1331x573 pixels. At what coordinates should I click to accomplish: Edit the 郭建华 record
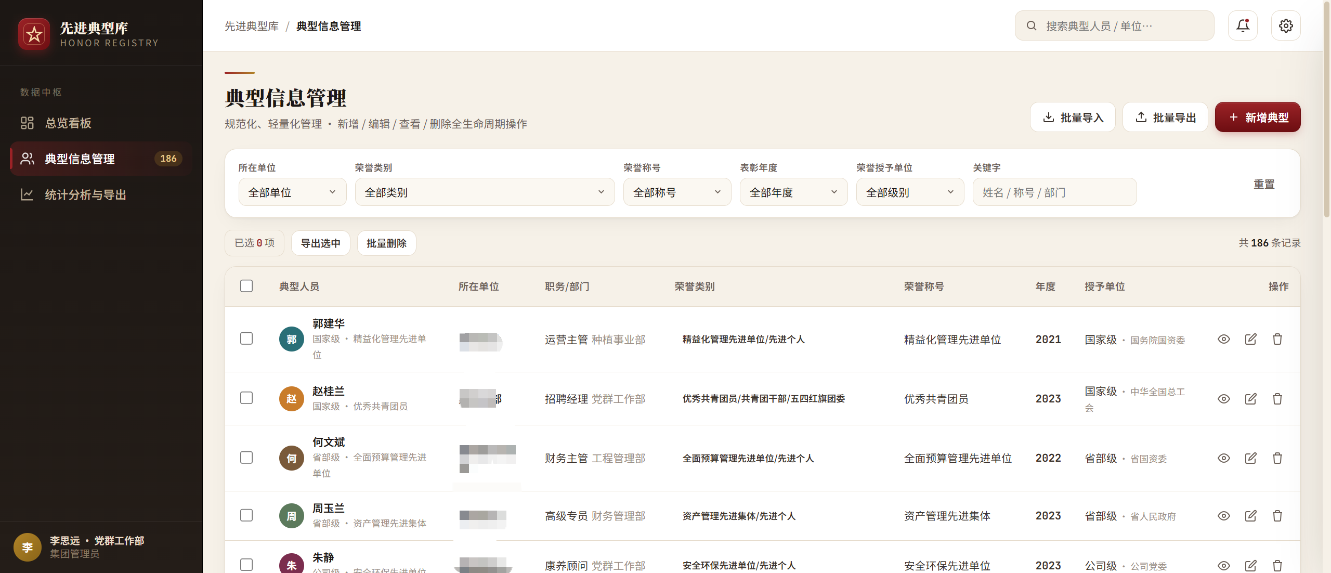[1251, 339]
